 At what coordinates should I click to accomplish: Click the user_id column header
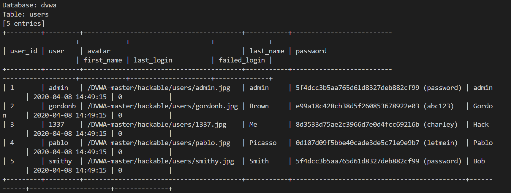(x=24, y=51)
